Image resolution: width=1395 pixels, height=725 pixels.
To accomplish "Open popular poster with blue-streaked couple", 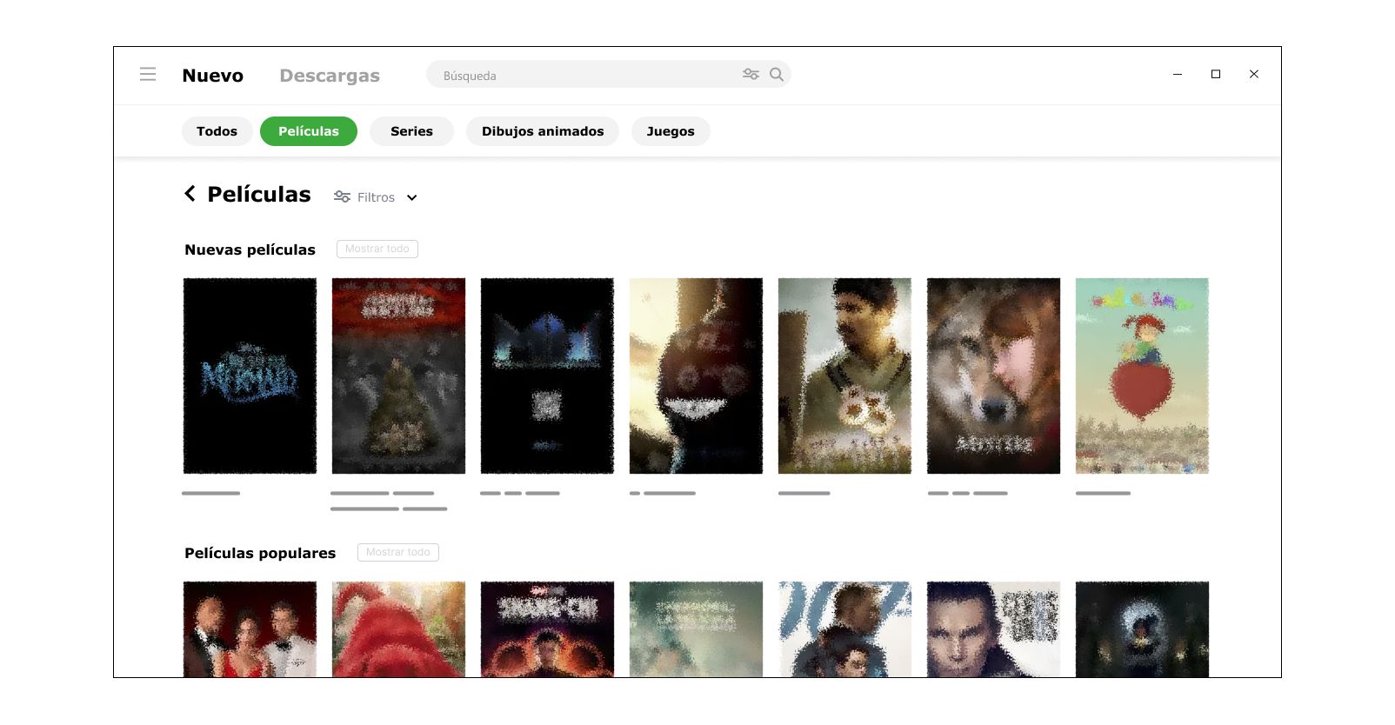I will point(844,629).
